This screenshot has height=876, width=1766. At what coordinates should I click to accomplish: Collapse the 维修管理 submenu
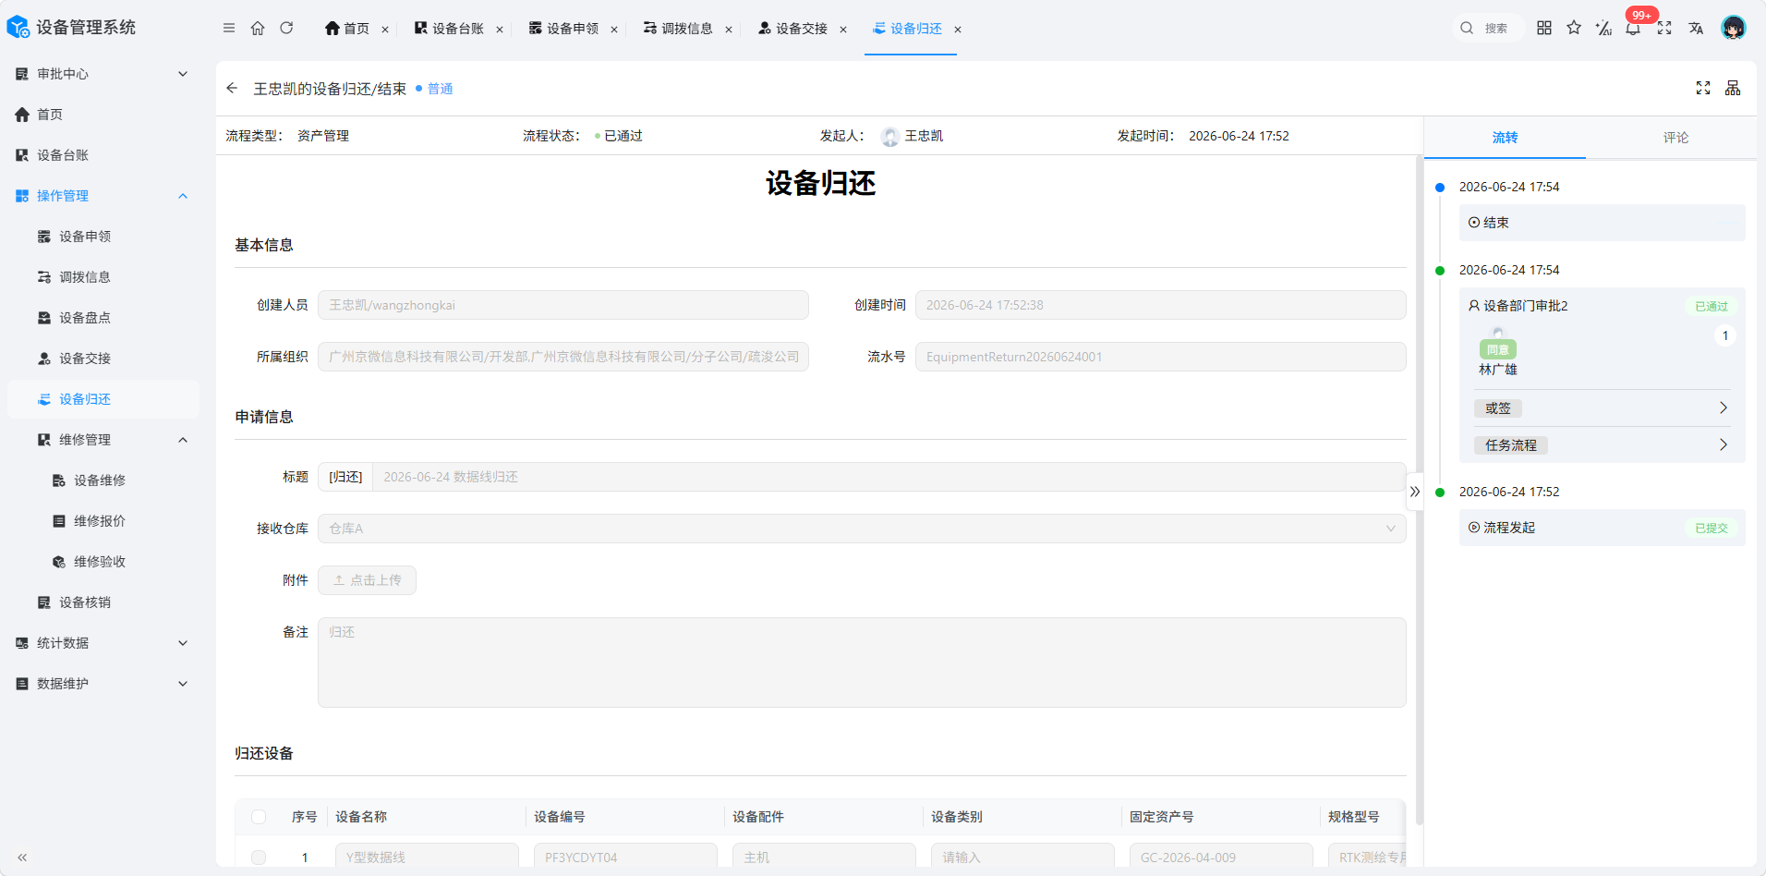[102, 440]
